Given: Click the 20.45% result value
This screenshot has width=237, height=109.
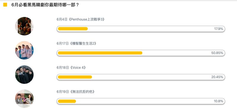Looking at the screenshot, I should coord(217,77).
